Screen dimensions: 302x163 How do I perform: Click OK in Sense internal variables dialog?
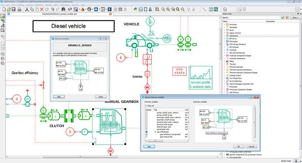tap(239, 147)
